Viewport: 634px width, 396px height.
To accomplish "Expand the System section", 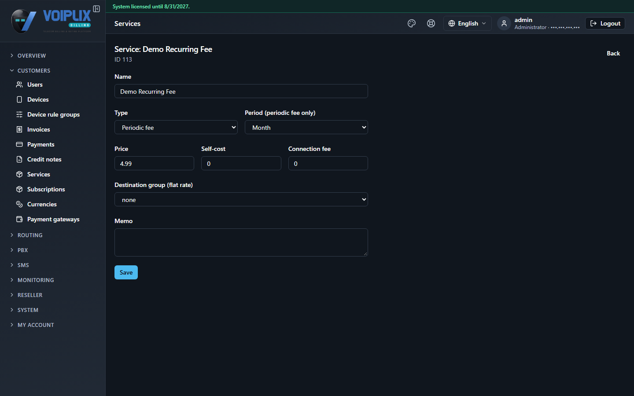I will click(x=28, y=310).
